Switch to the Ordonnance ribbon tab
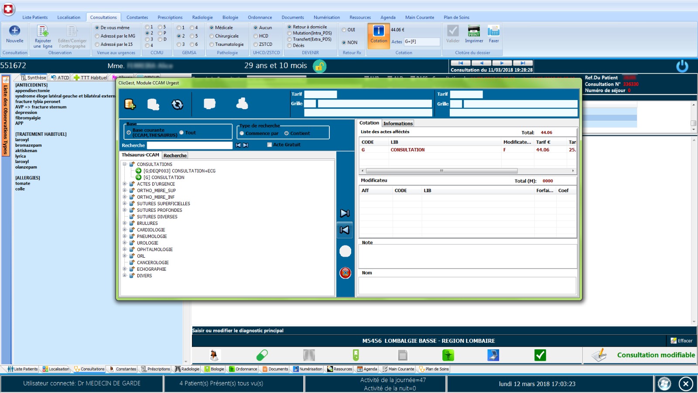This screenshot has height=393, width=698. 260,17
